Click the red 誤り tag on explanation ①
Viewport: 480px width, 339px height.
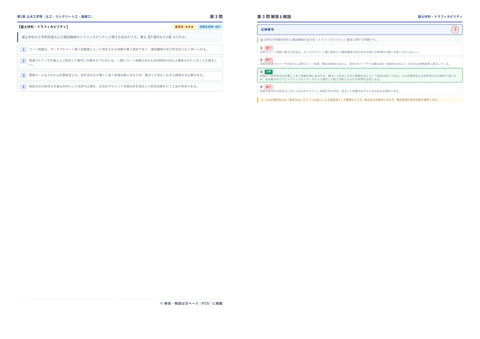tap(269, 48)
